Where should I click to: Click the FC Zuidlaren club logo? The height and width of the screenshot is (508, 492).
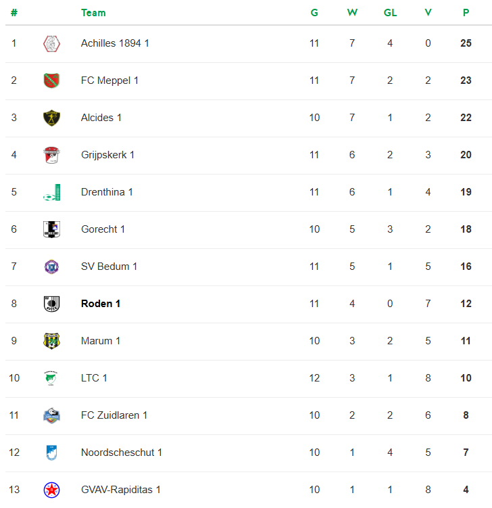point(51,415)
